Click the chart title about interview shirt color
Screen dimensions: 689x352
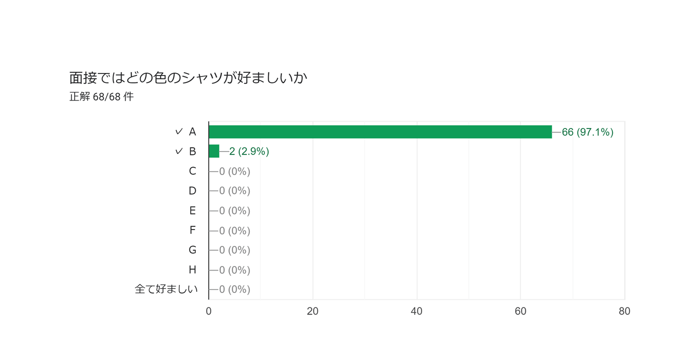click(188, 77)
